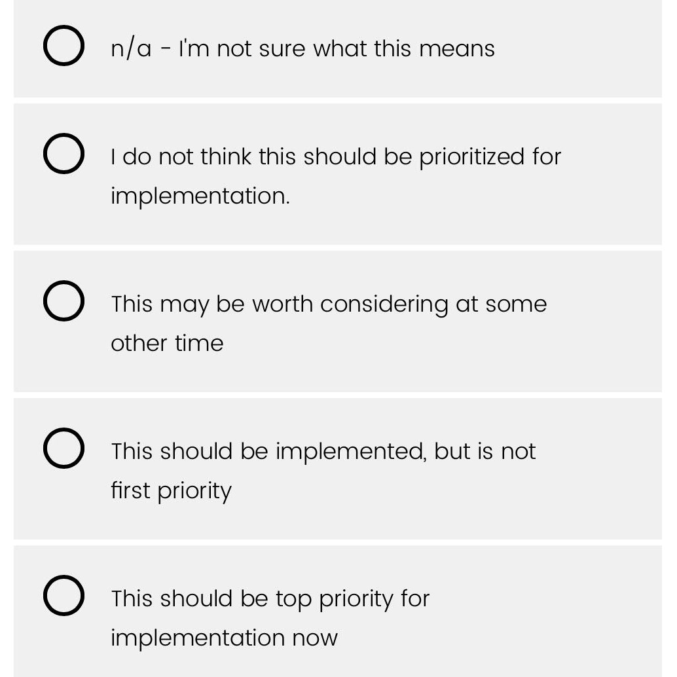This screenshot has height=677, width=677.
Task: Pick the 'worth considering at some other time' radio
Action: click(x=64, y=301)
